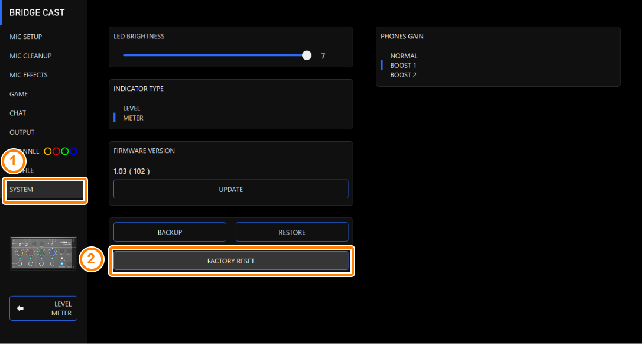Click the LED brightness value 7

coord(323,56)
